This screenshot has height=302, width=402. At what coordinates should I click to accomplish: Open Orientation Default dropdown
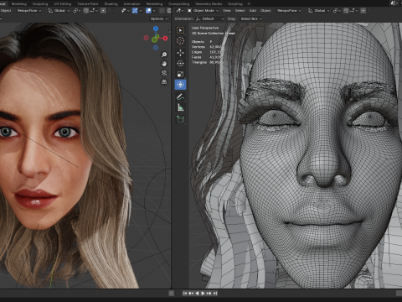coord(210,18)
